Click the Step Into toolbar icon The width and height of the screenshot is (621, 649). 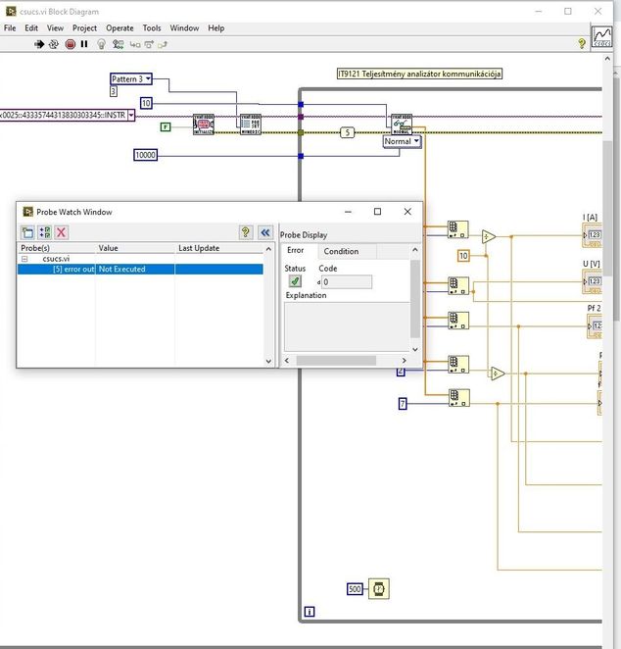click(135, 44)
